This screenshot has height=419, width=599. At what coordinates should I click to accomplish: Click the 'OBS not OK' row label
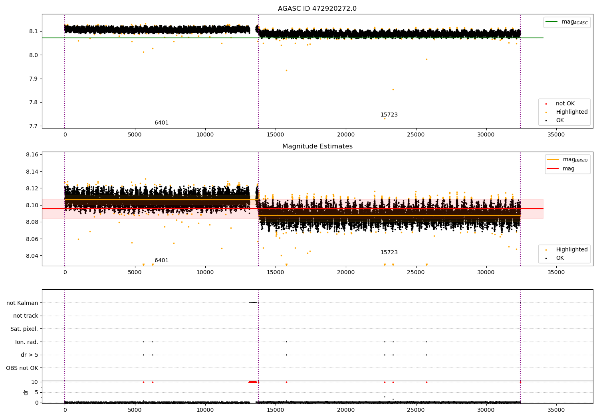(x=22, y=368)
